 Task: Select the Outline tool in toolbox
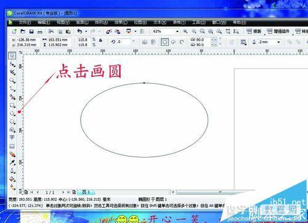[12, 171]
